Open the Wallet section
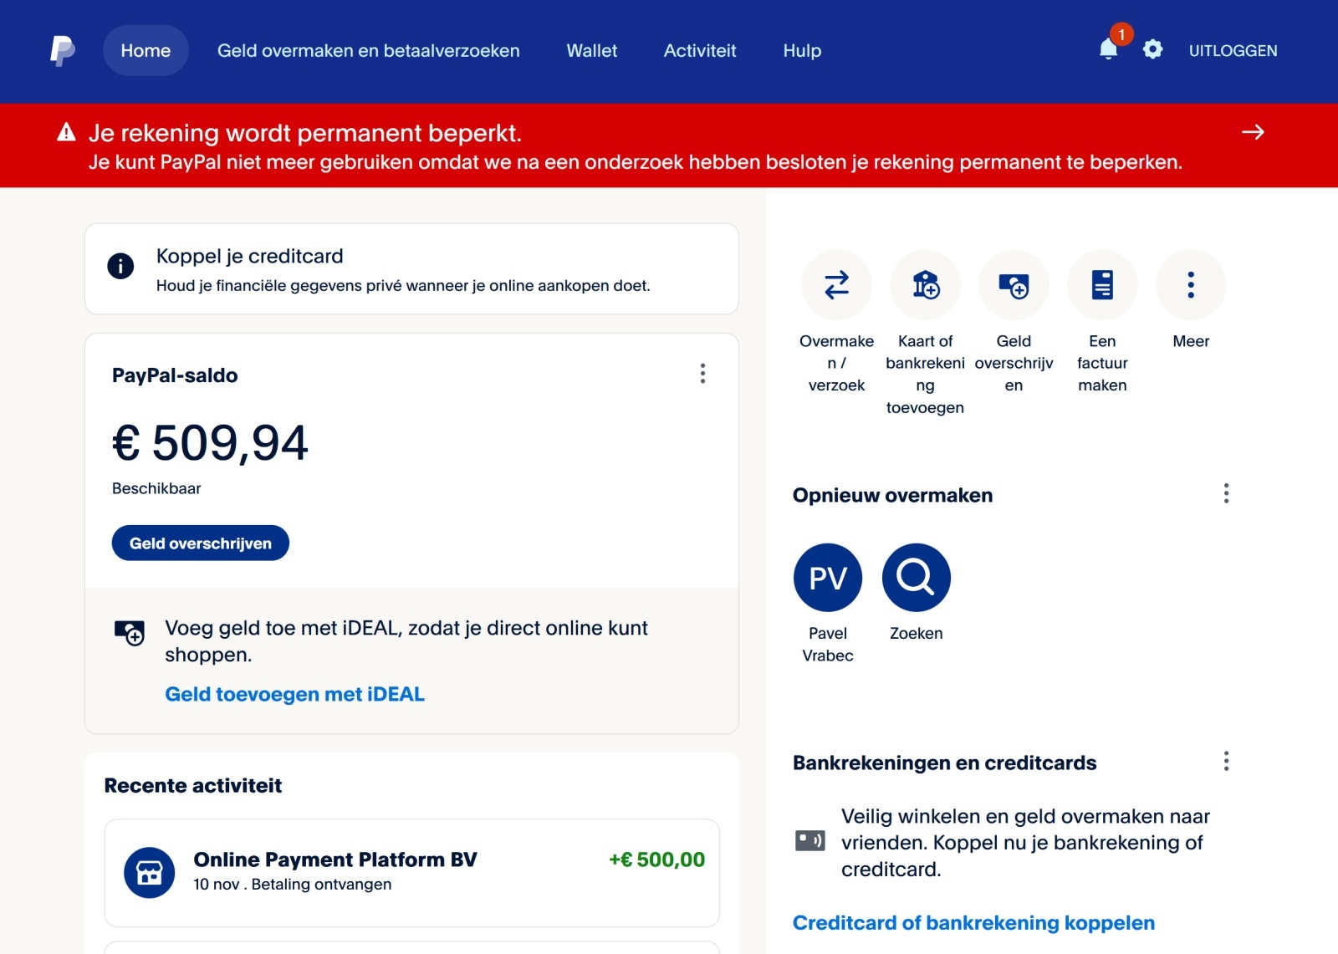This screenshot has width=1338, height=954. (591, 51)
